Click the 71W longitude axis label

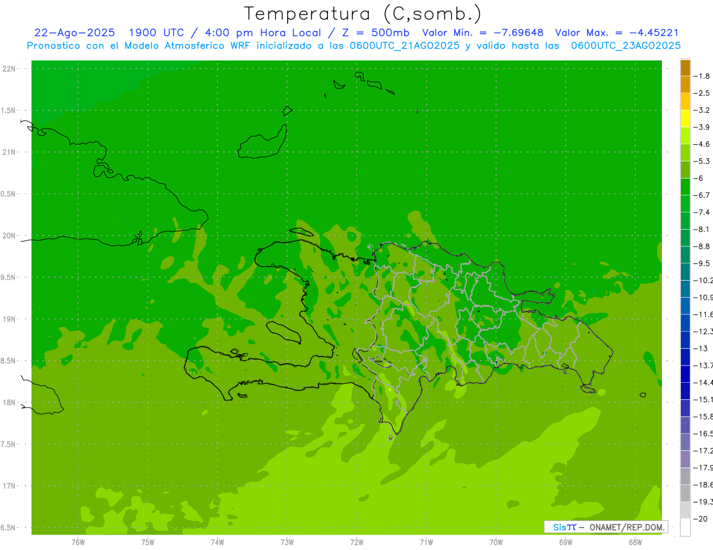426,542
